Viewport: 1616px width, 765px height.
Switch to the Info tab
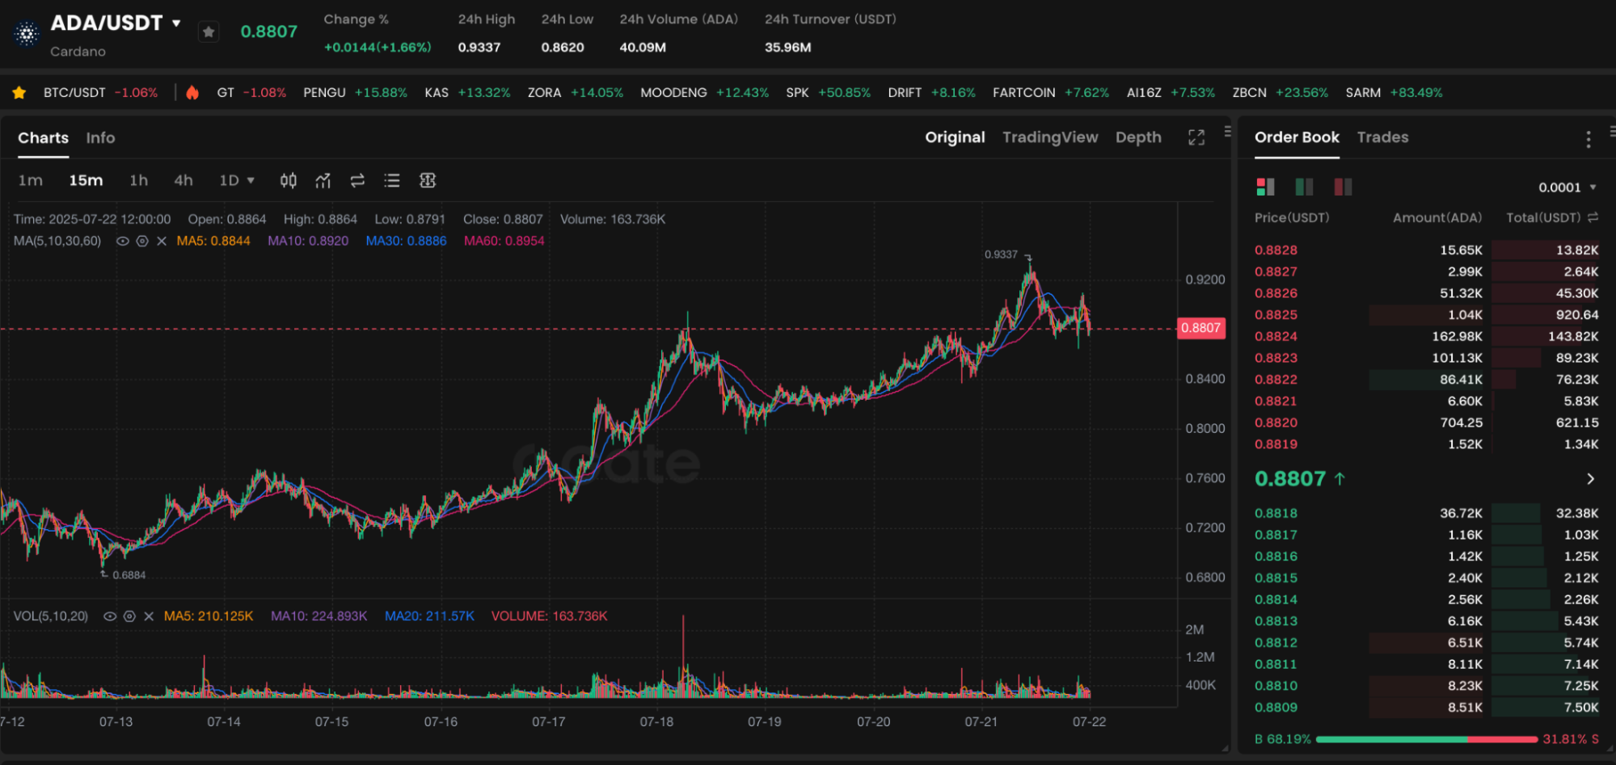[100, 138]
